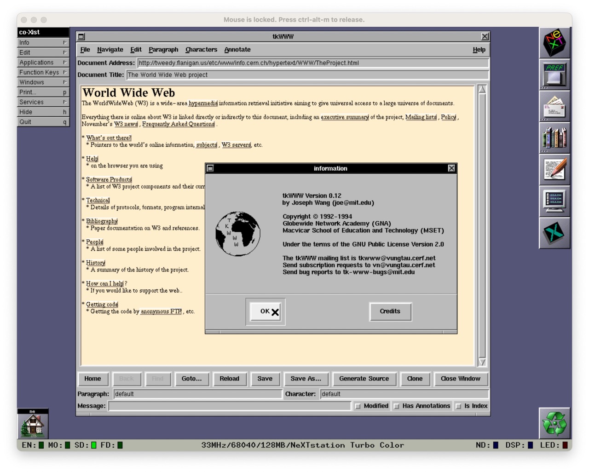Choose Hide in co-Xist menu
Screen dimensions: 589x472
[x=43, y=112]
